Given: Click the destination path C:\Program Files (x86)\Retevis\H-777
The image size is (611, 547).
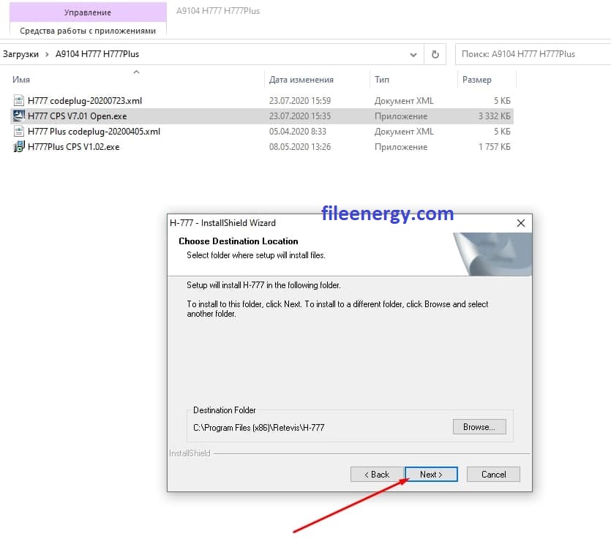Looking at the screenshot, I should pos(259,428).
